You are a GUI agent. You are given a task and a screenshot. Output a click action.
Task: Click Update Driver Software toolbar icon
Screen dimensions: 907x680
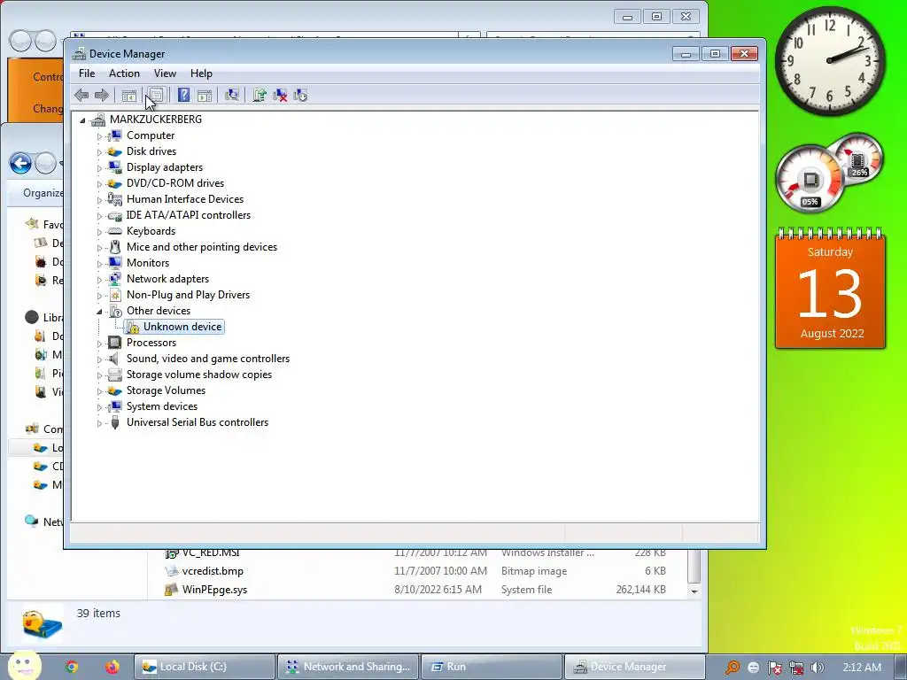click(x=260, y=96)
